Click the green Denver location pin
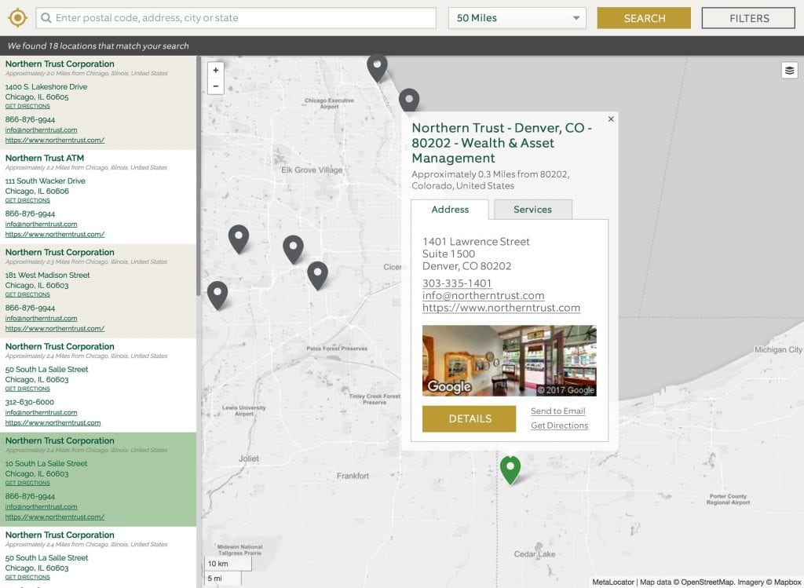This screenshot has height=588, width=804. [510, 466]
